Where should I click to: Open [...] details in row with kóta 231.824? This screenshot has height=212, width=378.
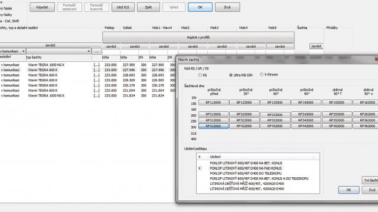(96, 95)
